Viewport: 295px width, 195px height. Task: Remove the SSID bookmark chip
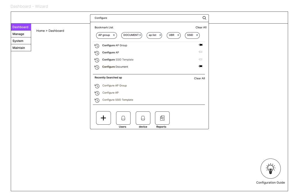coord(197,35)
